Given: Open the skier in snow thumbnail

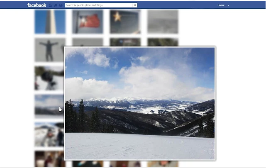Looking at the screenshot, I should coord(49,78).
